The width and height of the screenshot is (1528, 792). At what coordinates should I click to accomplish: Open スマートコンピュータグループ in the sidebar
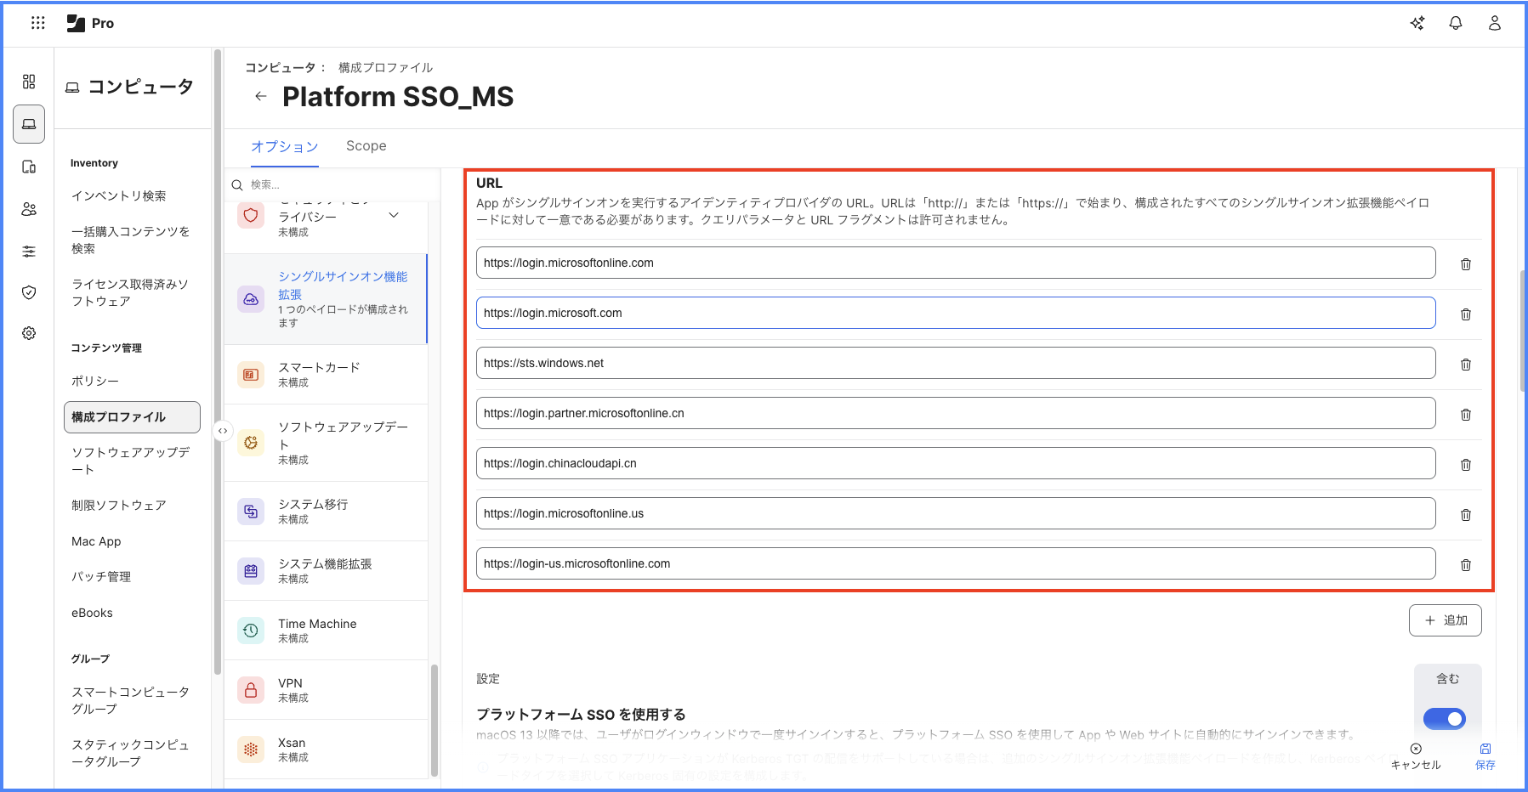coord(130,700)
